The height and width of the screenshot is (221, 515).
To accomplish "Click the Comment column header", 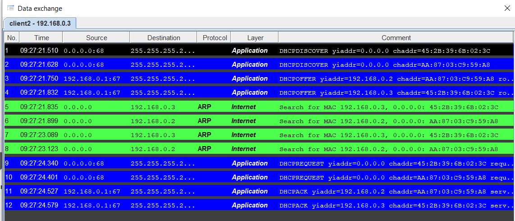I will point(396,38).
